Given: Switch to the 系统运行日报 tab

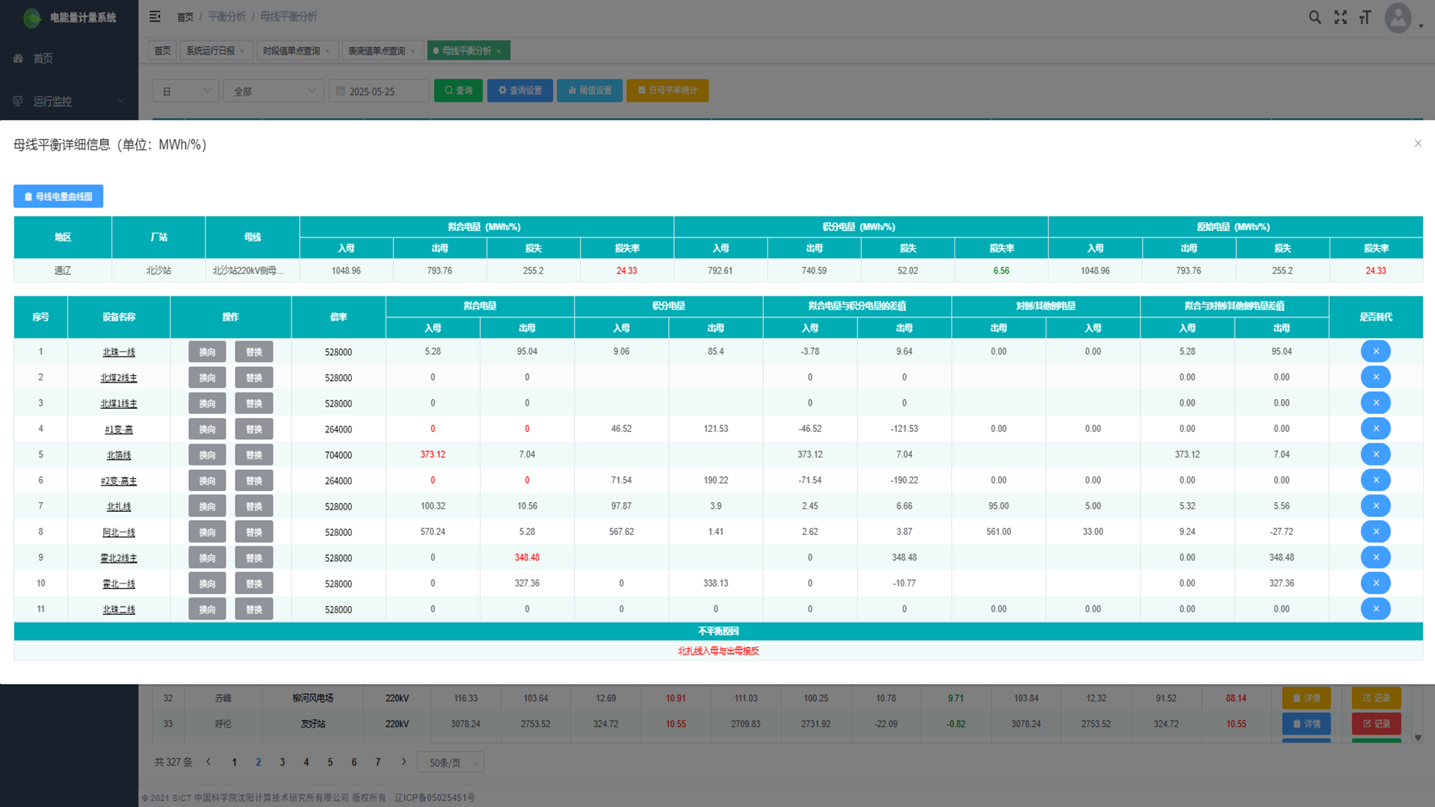Looking at the screenshot, I should pos(211,51).
